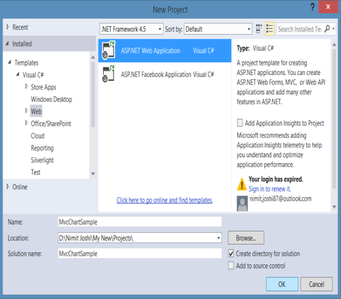This screenshot has height=299, width=341.
Task: Select the Silverlight template category
Action: coord(42,161)
